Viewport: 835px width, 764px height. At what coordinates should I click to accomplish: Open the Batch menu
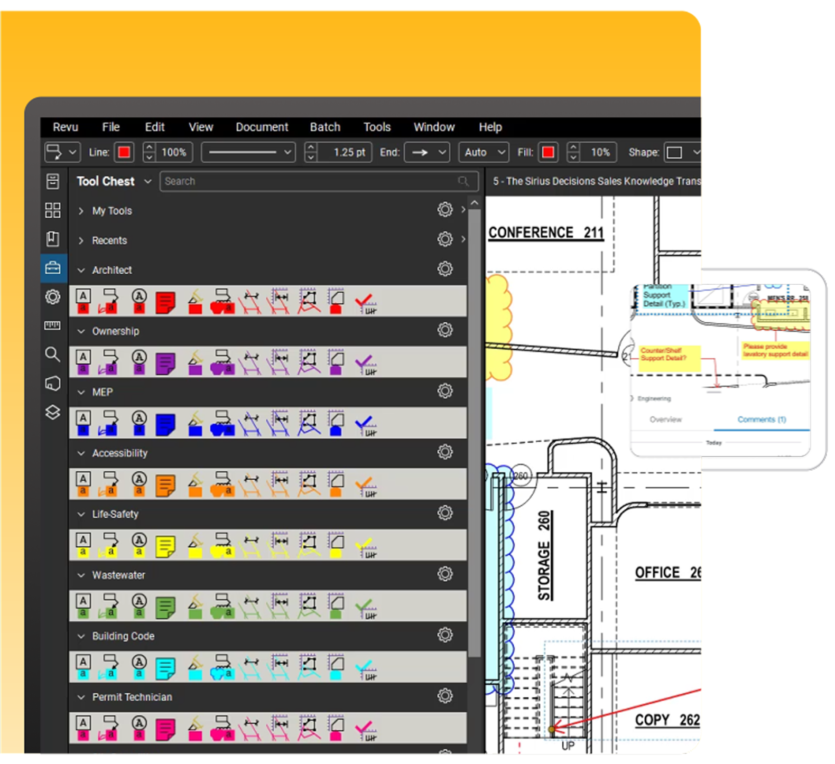click(325, 127)
